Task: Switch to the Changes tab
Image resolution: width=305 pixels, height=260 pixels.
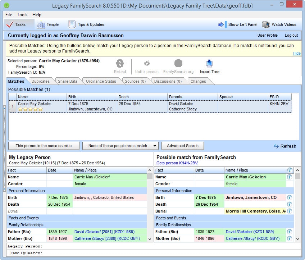Action: tap(198, 81)
